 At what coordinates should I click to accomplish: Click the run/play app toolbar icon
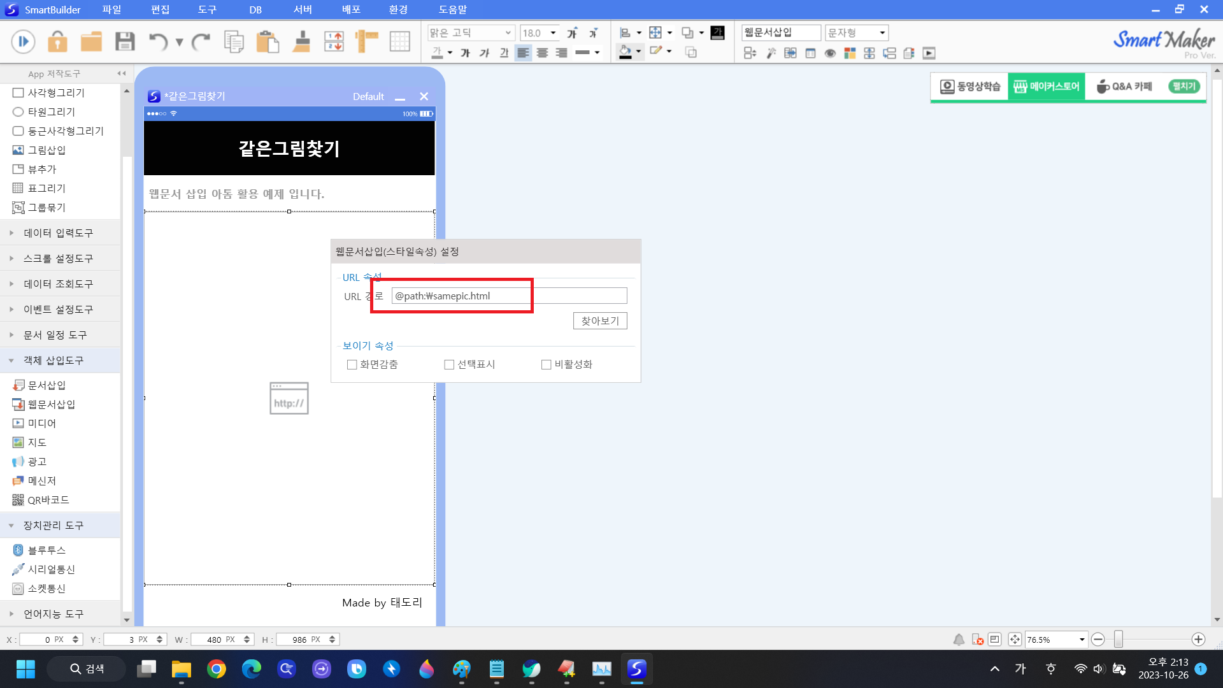pos(23,42)
